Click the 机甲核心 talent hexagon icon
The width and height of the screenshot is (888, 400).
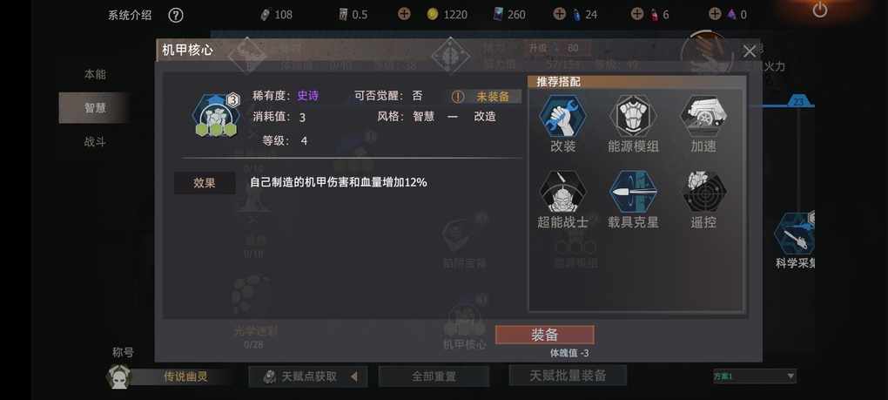[216, 116]
